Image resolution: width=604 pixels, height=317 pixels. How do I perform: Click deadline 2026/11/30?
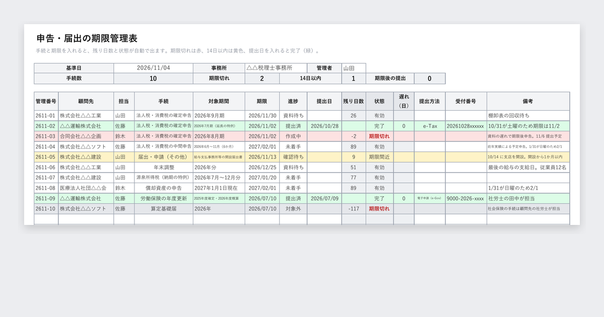click(x=262, y=116)
